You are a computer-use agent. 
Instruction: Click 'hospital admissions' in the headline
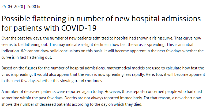166,18
